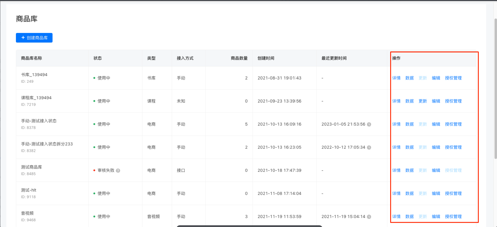
Task: Click the clock icon beside 2023-01-05 update time
Action: (x=369, y=124)
